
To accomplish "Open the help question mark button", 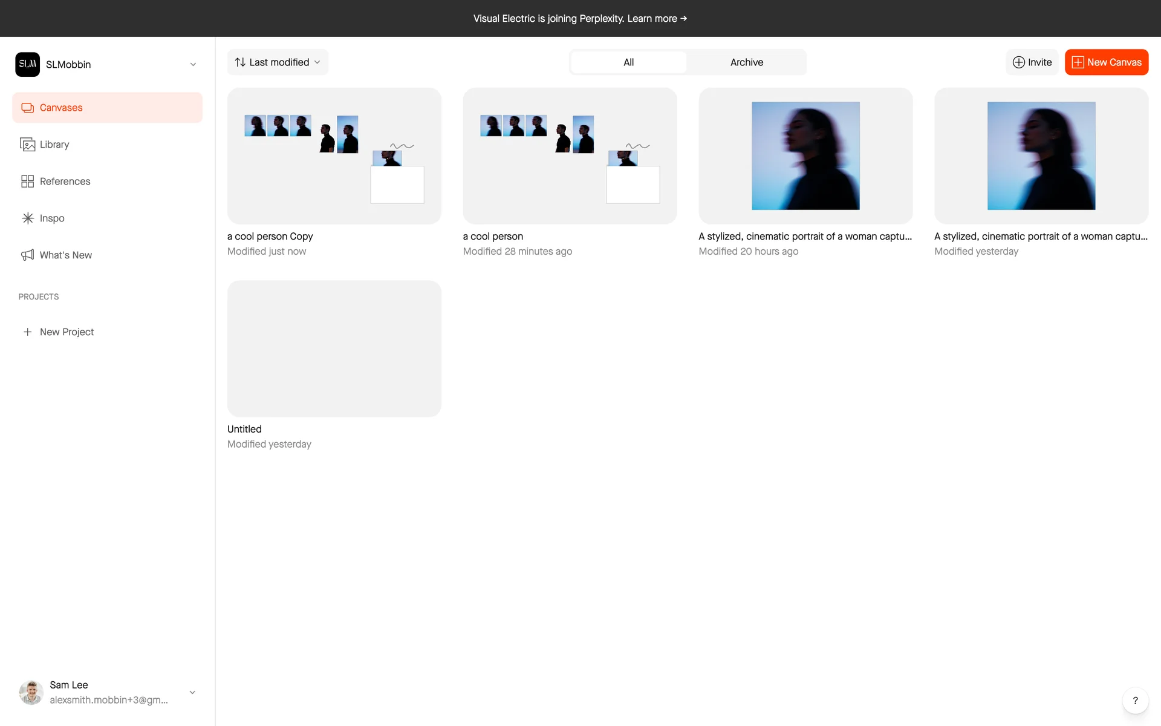I will tap(1135, 701).
